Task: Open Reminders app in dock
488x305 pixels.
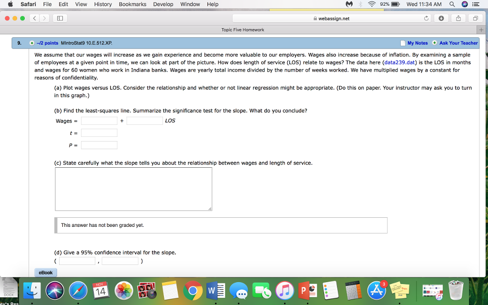Action: [330, 291]
